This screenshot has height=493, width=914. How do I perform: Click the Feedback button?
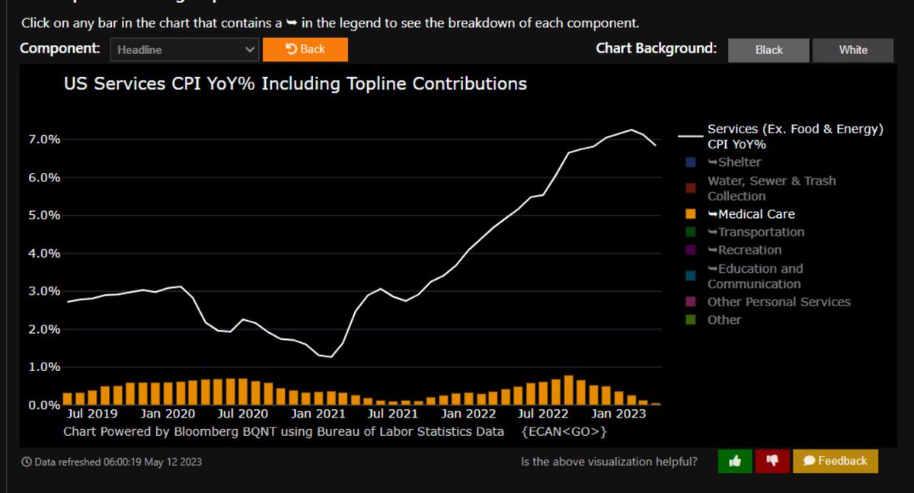[x=836, y=461]
